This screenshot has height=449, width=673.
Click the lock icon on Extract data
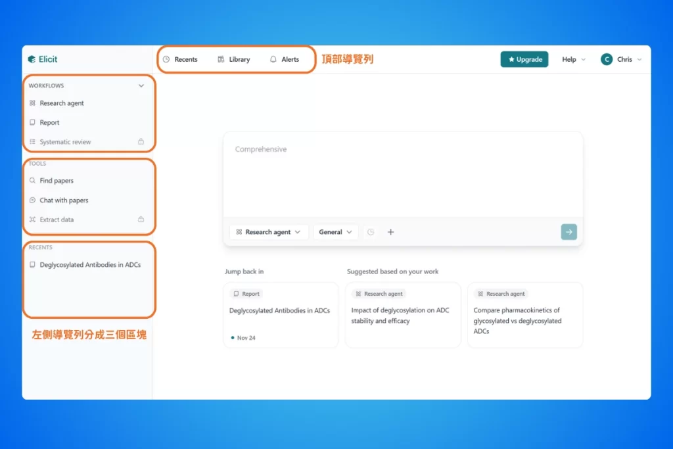[141, 219]
